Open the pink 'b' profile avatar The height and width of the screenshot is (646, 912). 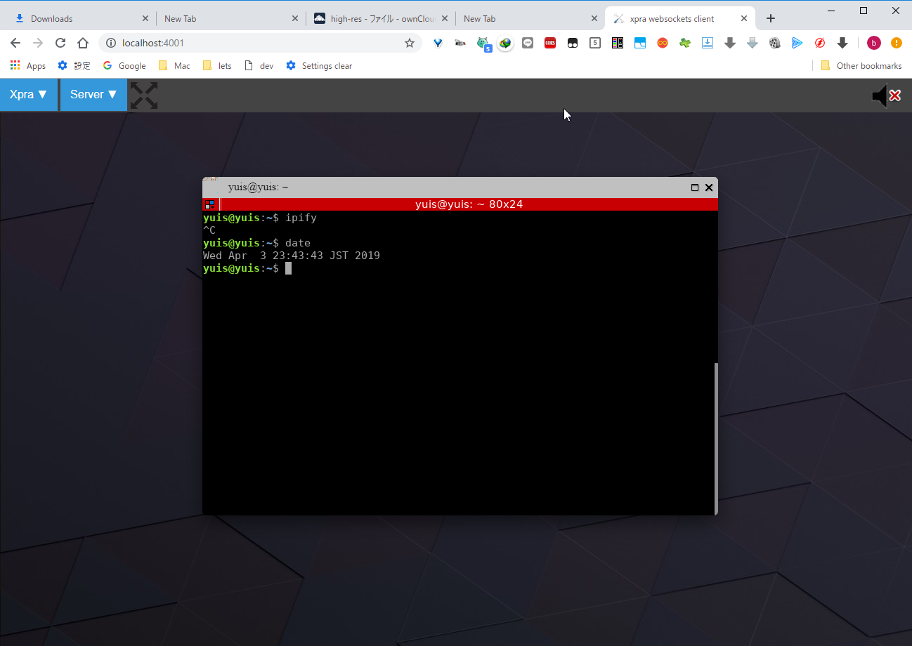(873, 44)
